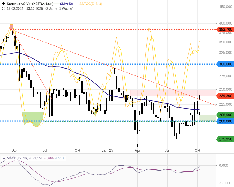Click the clock icon next to date range
This screenshot has height=187, width=234.
click(4, 9)
